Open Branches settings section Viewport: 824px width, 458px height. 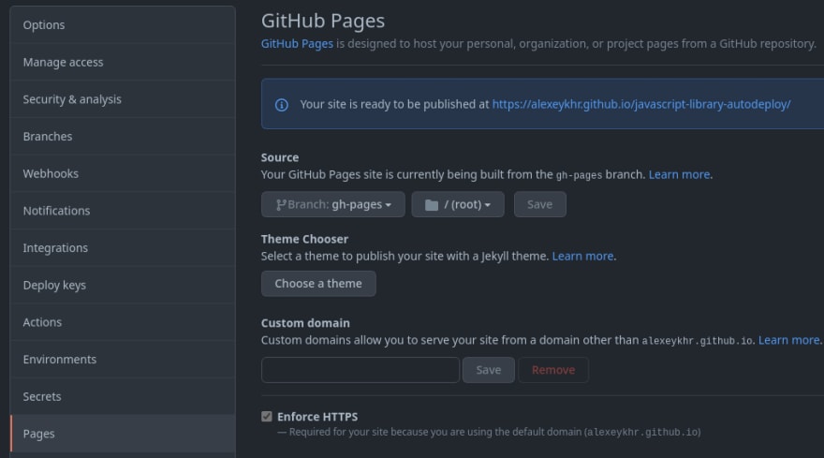[x=123, y=136]
